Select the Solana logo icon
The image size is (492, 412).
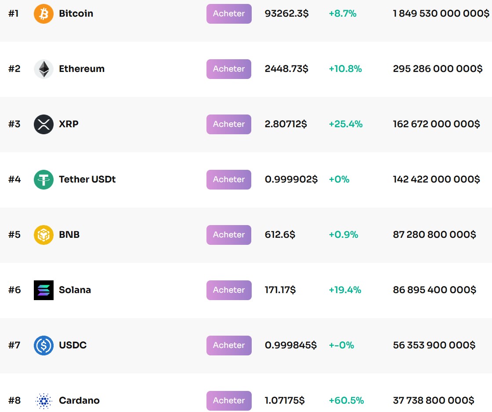(x=43, y=290)
